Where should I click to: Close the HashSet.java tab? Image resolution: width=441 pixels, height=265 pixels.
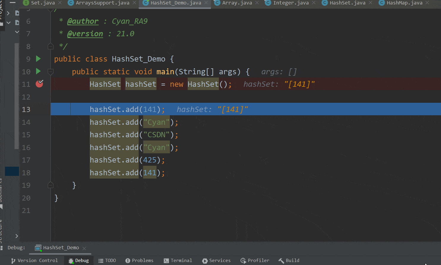coord(371,3)
